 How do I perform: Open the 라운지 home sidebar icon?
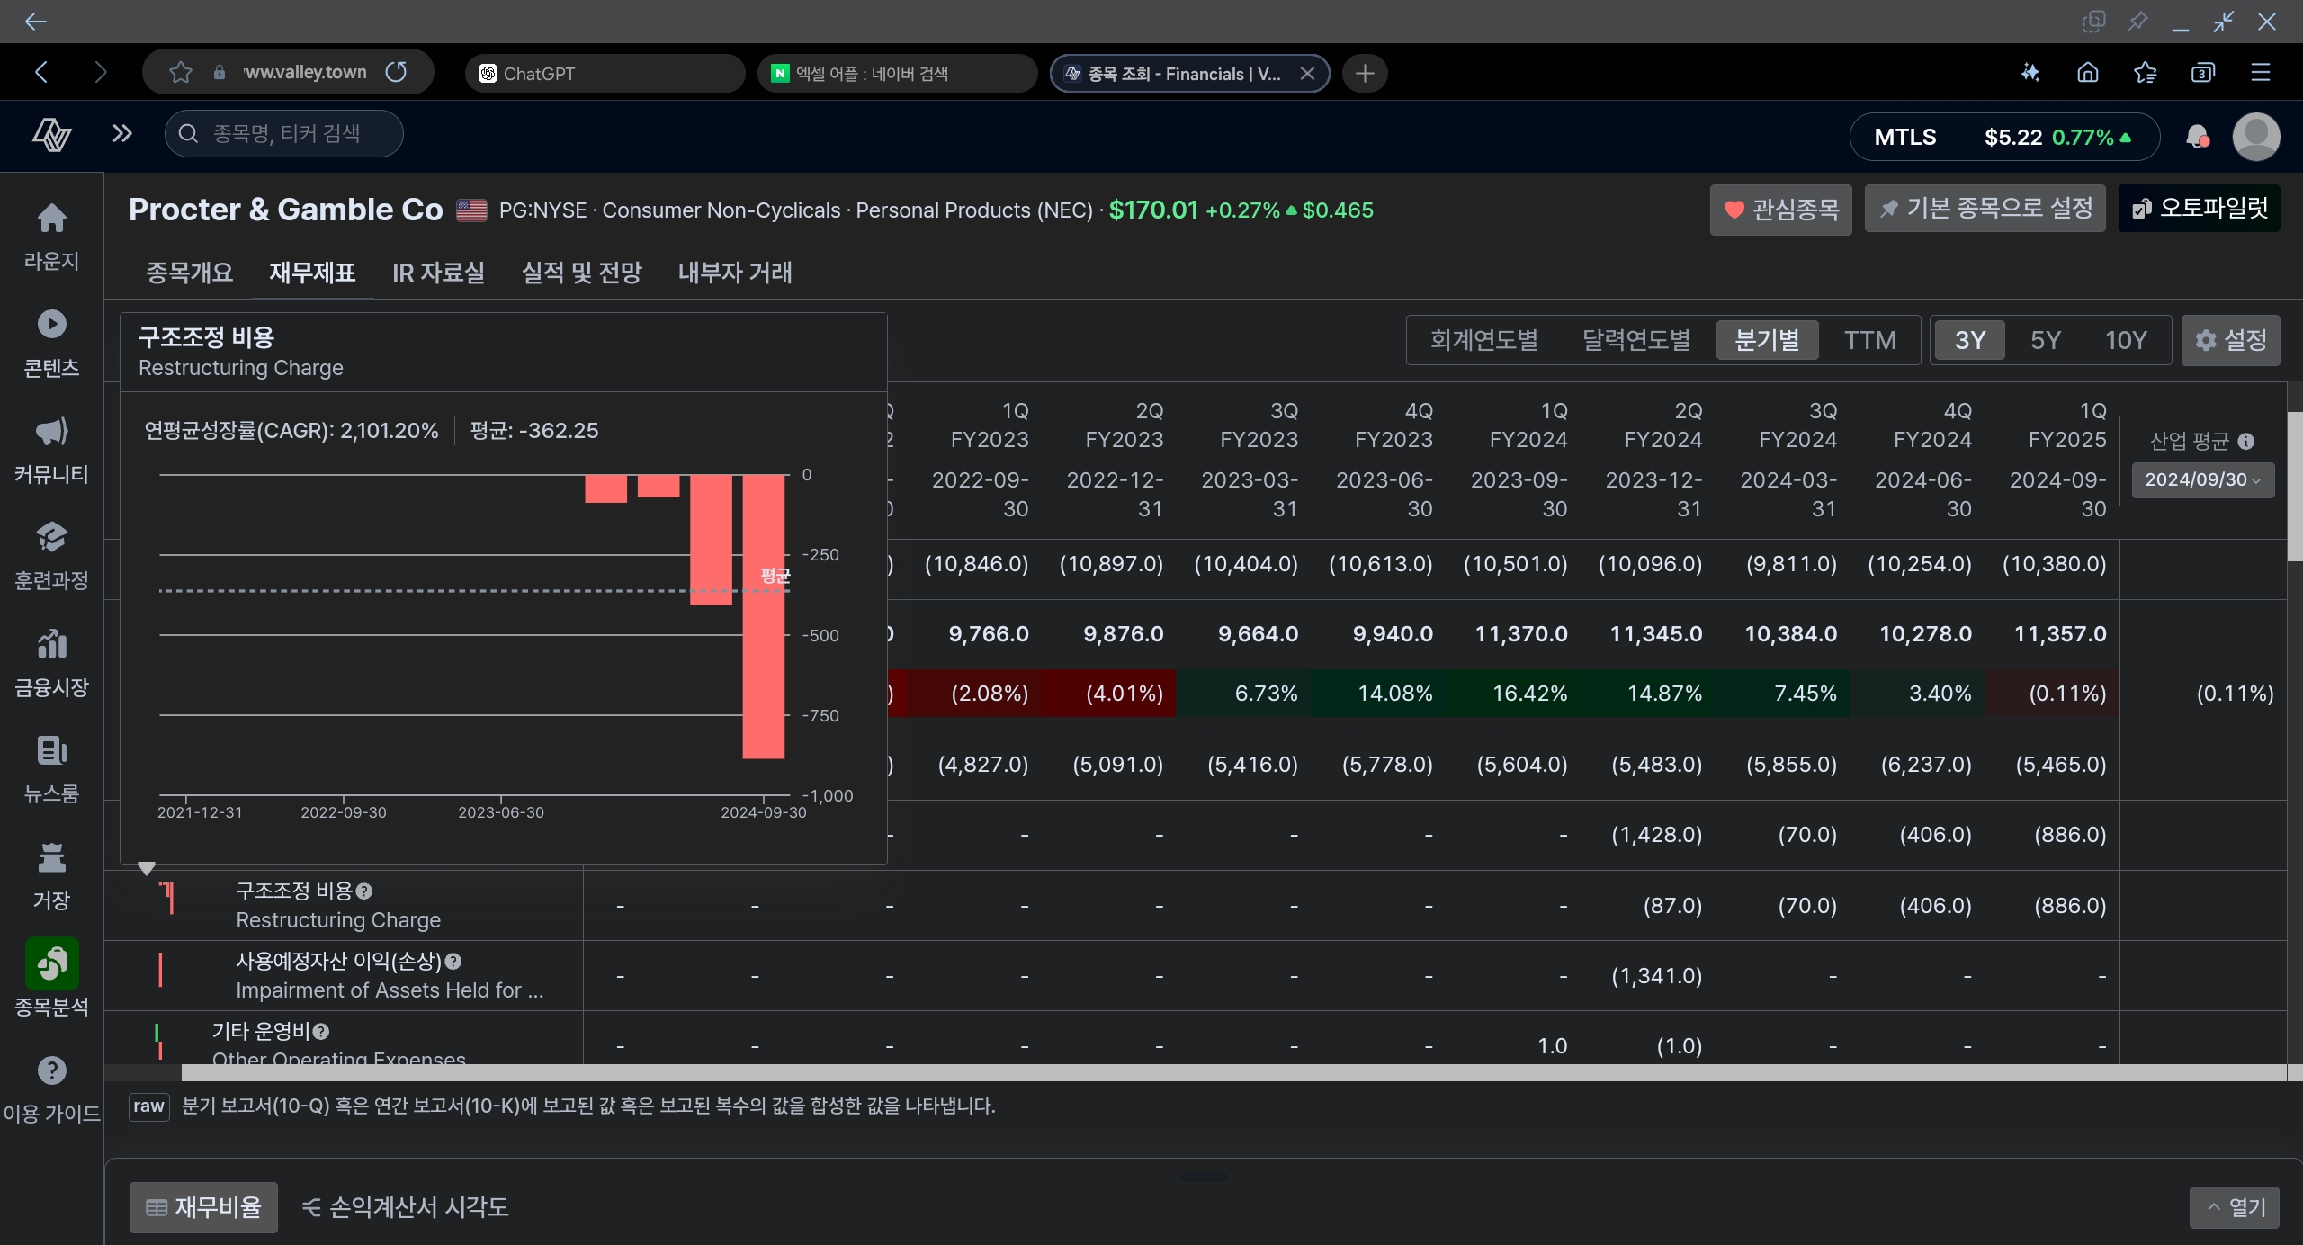click(x=51, y=219)
